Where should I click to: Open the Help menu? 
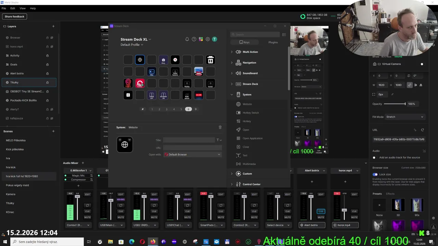33,8
